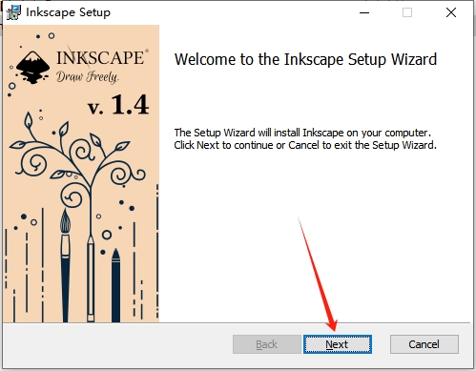Click the 'Welcome to the Inkscape Setup Wizard' heading

pos(305,59)
